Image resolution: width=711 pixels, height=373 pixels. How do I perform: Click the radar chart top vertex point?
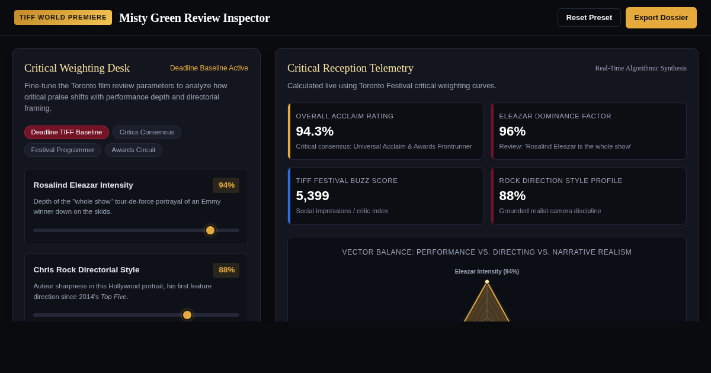pos(487,282)
